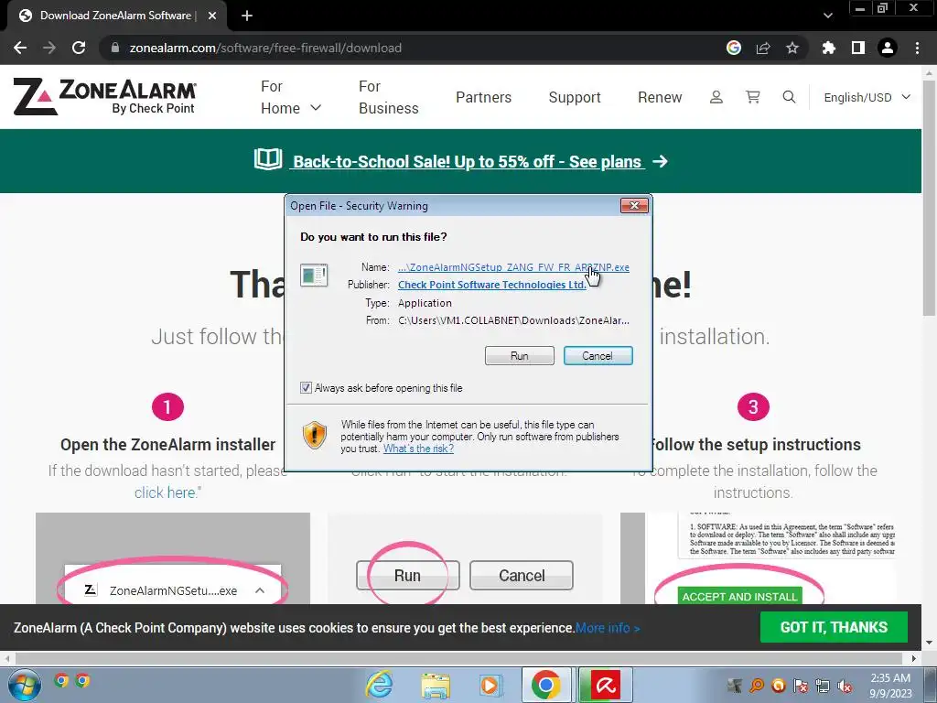The image size is (937, 703).
Task: Close the Open File Security Warning dialog
Action: click(x=634, y=206)
